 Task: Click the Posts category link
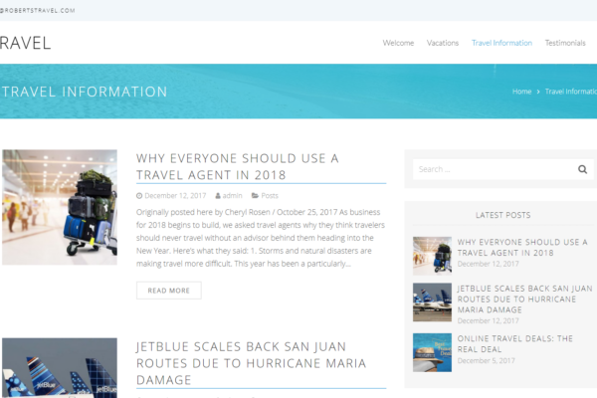coord(270,196)
